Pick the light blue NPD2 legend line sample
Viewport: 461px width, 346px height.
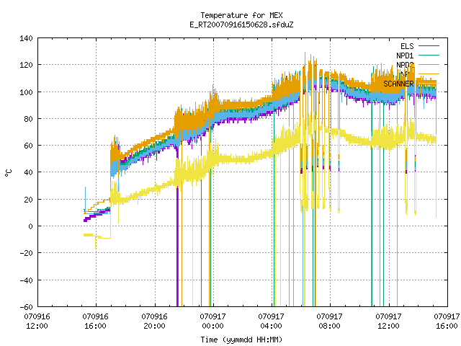coord(429,64)
